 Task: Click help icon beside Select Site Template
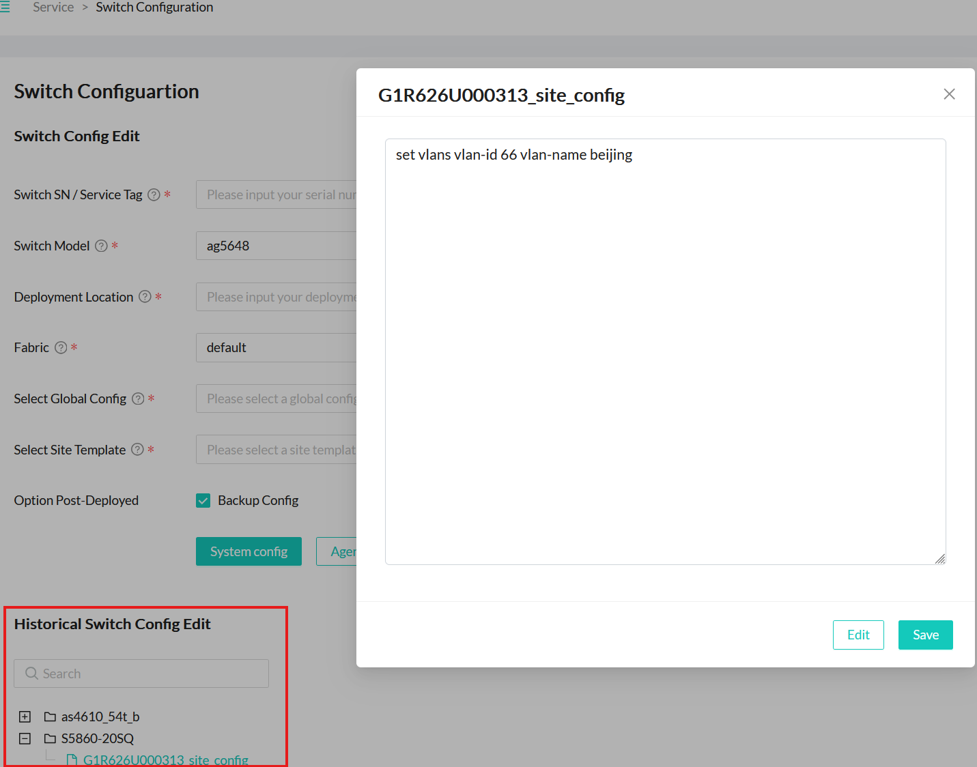(x=137, y=450)
